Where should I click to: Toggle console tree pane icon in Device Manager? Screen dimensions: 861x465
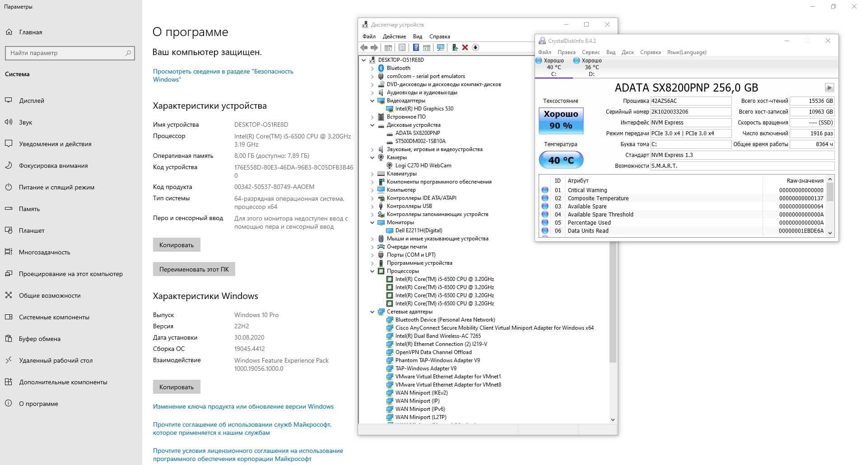388,47
